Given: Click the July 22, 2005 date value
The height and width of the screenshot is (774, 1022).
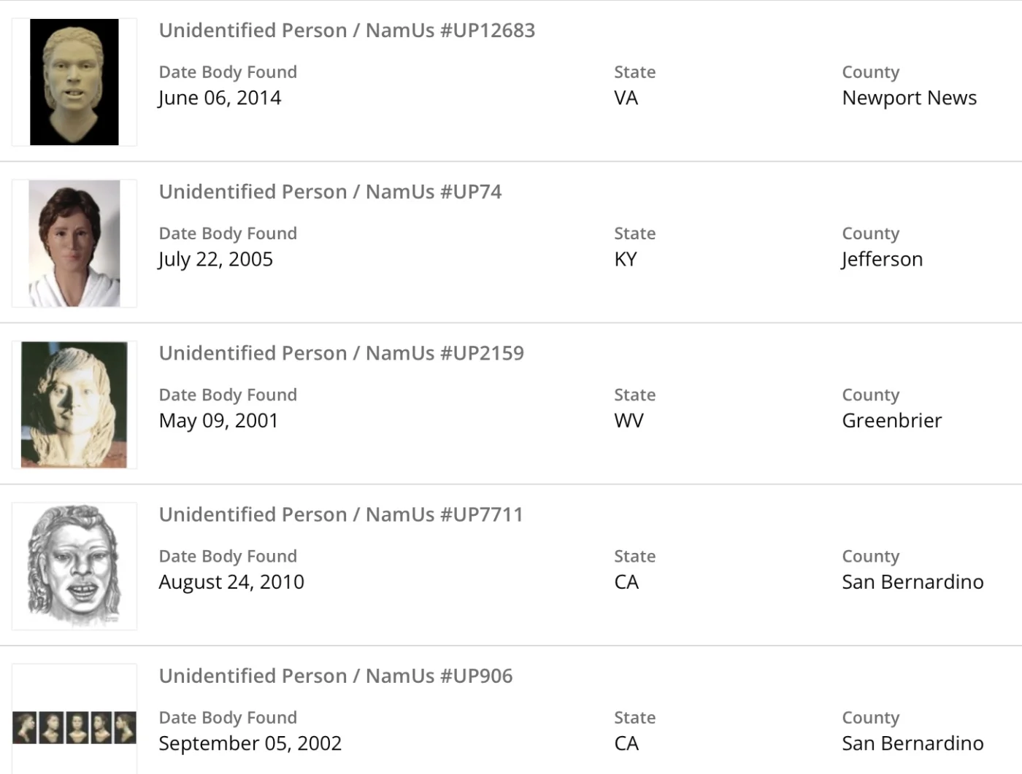Looking at the screenshot, I should tap(216, 259).
